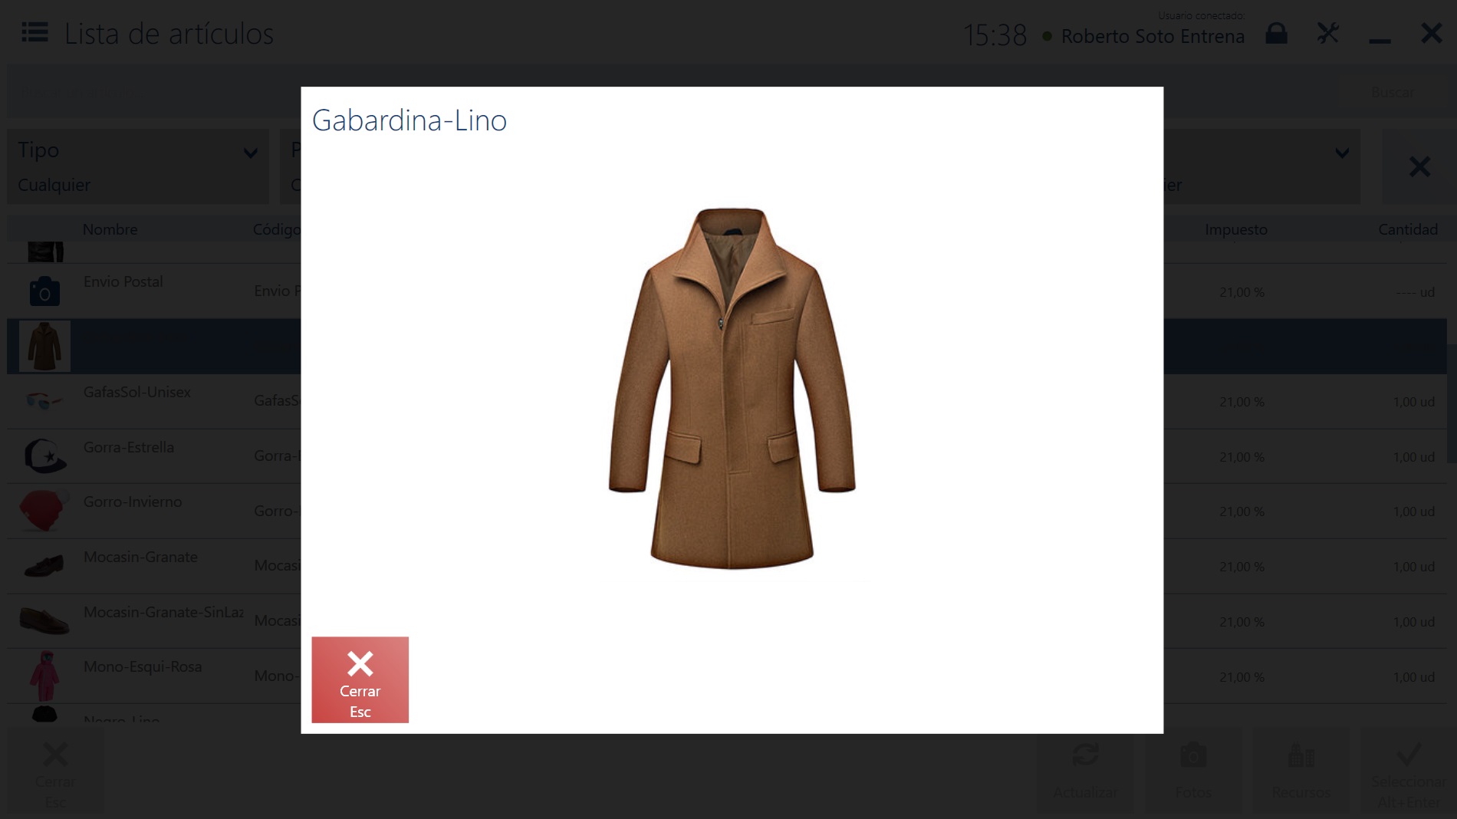Click the star cap thumbnail

point(44,456)
